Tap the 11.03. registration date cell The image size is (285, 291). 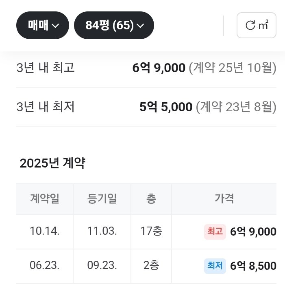[102, 231]
